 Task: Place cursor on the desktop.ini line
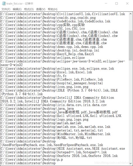[x=50, y=50]
